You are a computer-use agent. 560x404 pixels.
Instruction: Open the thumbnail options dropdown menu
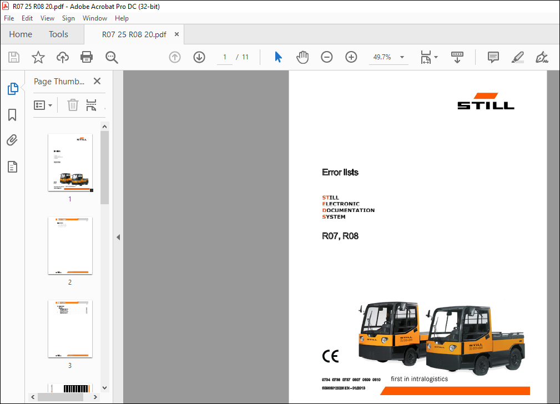point(43,105)
